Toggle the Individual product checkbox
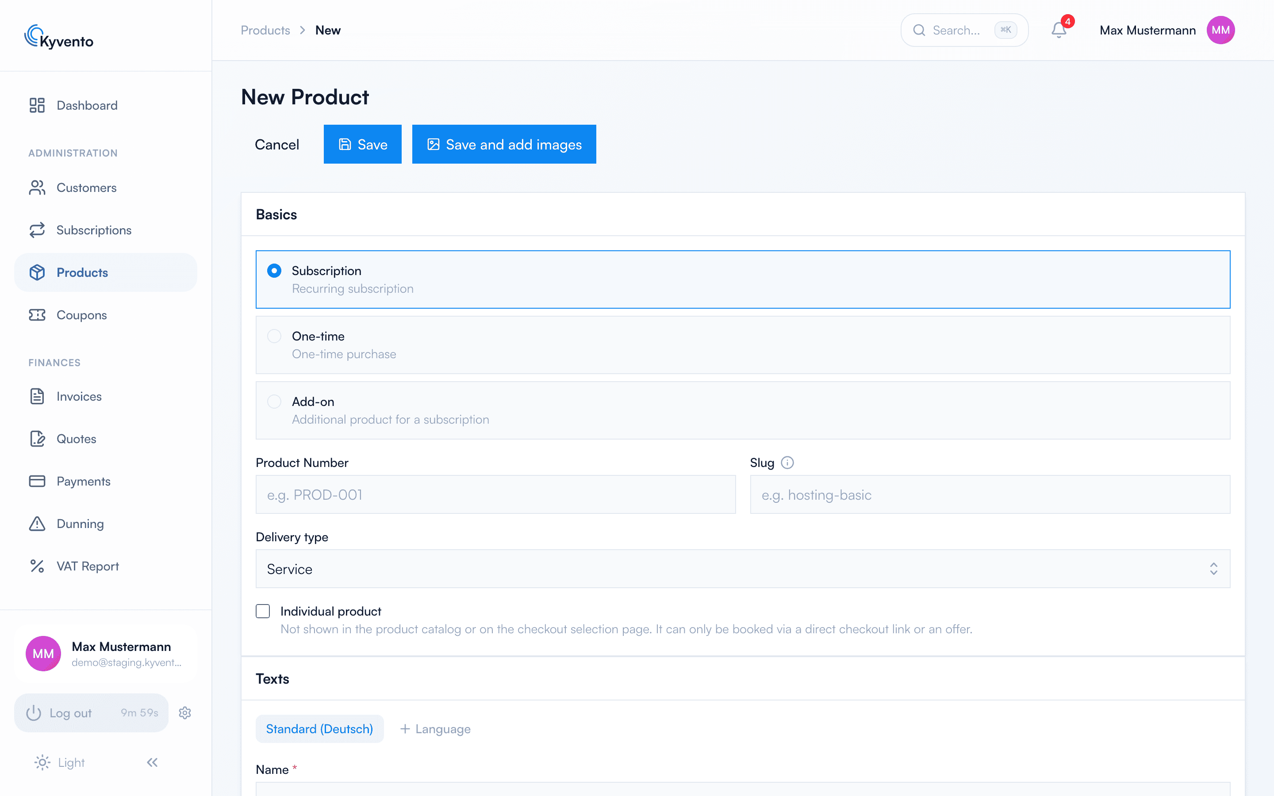This screenshot has height=796, width=1274. click(263, 611)
